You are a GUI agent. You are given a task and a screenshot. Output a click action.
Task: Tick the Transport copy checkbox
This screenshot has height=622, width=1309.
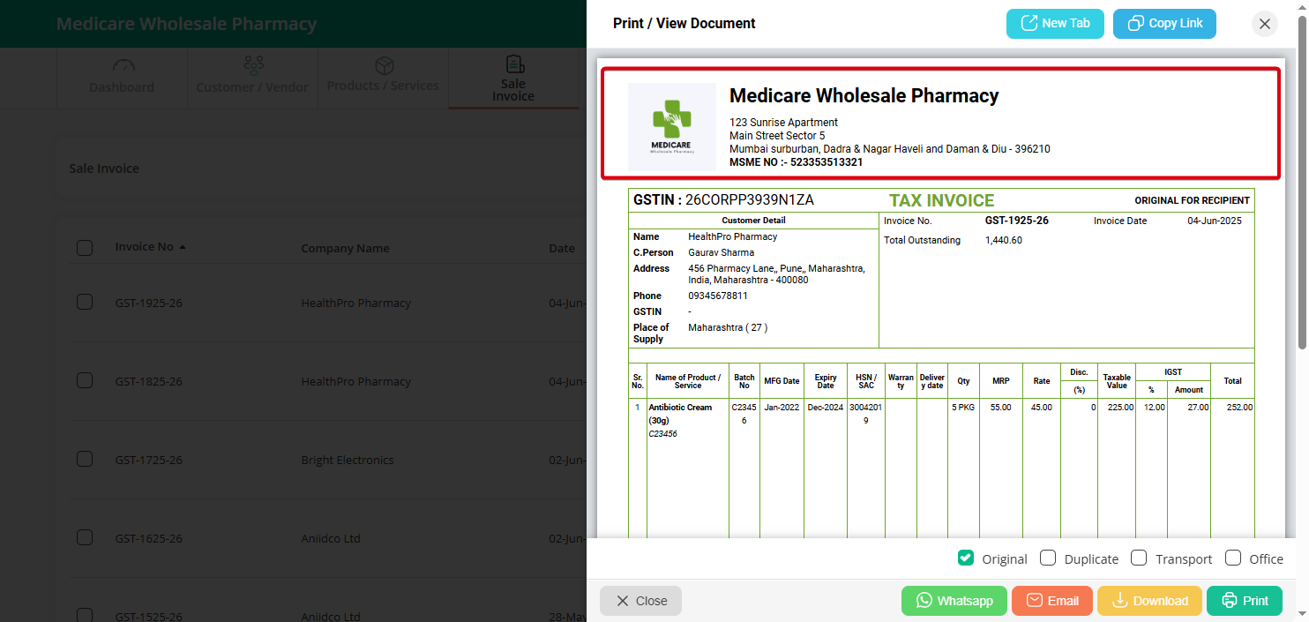tap(1139, 558)
